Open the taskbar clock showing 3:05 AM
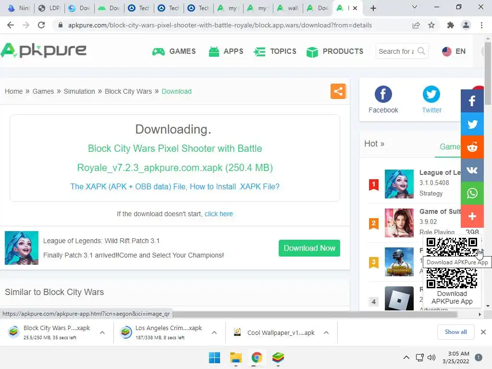The width and height of the screenshot is (492, 369). click(456, 357)
